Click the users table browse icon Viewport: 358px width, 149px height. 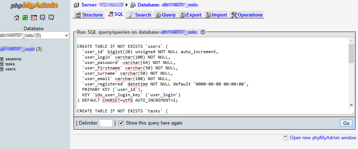pos(2,69)
